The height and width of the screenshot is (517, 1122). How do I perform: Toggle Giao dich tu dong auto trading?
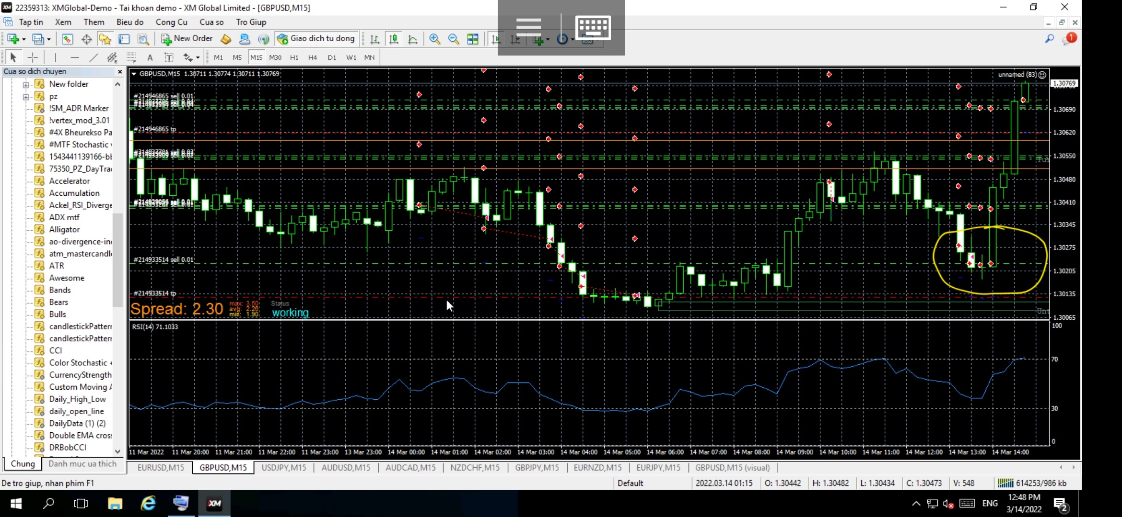316,39
